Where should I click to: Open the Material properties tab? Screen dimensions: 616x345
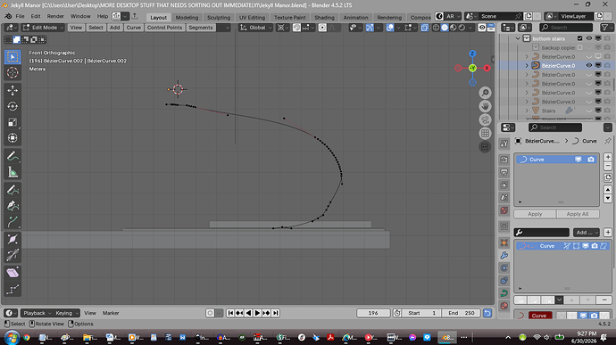[x=504, y=306]
